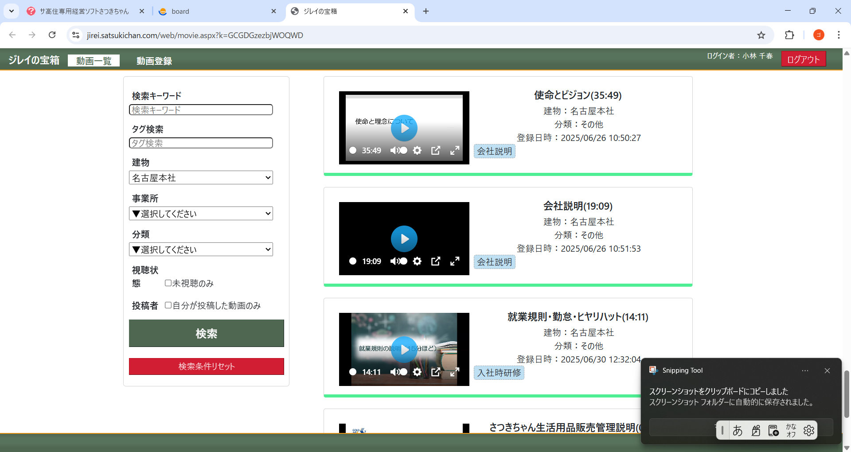
Task: Reload the current page
Action: [x=52, y=35]
